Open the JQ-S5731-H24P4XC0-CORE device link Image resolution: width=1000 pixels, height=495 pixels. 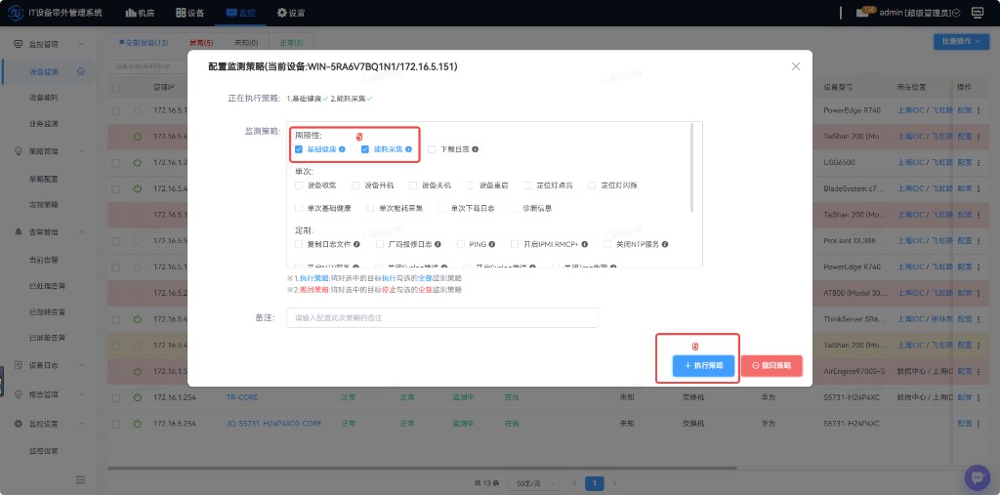274,424
